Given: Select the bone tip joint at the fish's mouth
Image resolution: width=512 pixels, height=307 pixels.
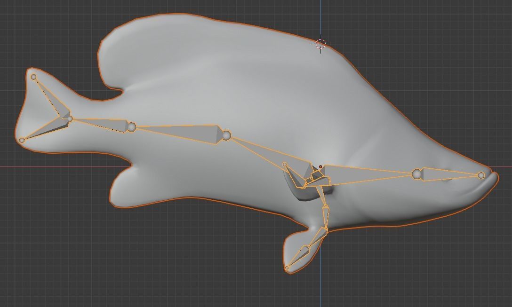Looking at the screenshot, I should click(481, 175).
